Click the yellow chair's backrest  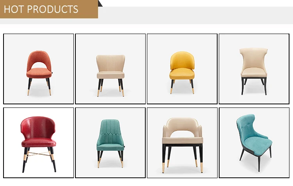click(x=182, y=60)
